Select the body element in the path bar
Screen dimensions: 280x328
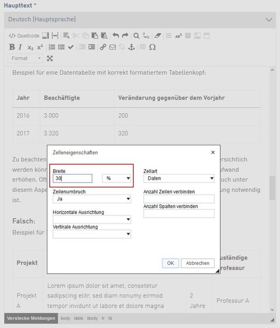click(x=65, y=319)
